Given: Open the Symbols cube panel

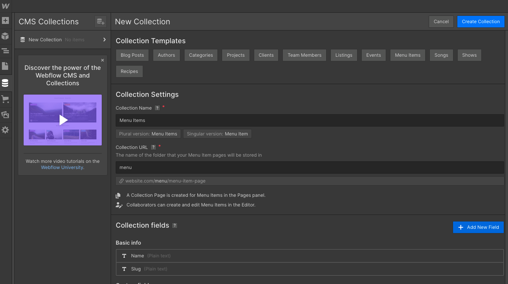Looking at the screenshot, I should [x=5, y=36].
